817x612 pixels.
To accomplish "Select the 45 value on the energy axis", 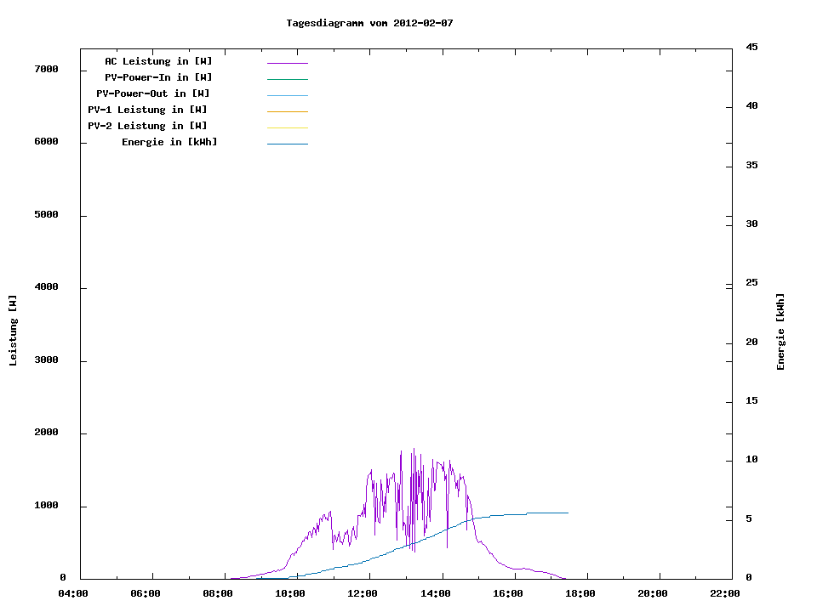I will click(x=751, y=47).
